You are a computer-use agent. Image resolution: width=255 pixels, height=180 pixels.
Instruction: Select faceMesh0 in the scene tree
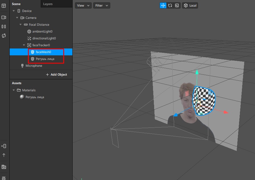41,52
